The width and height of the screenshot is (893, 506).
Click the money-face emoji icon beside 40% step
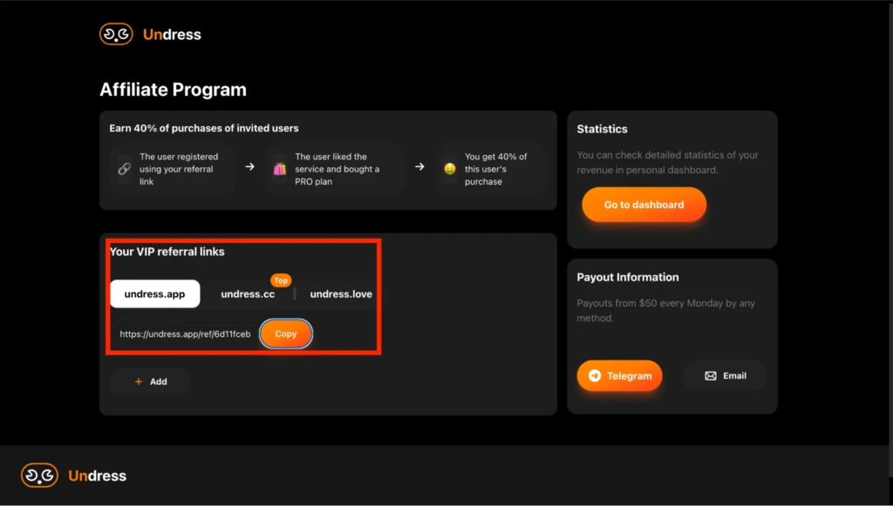pyautogui.click(x=450, y=169)
